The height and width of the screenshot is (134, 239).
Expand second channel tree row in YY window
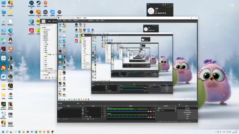point(42,32)
